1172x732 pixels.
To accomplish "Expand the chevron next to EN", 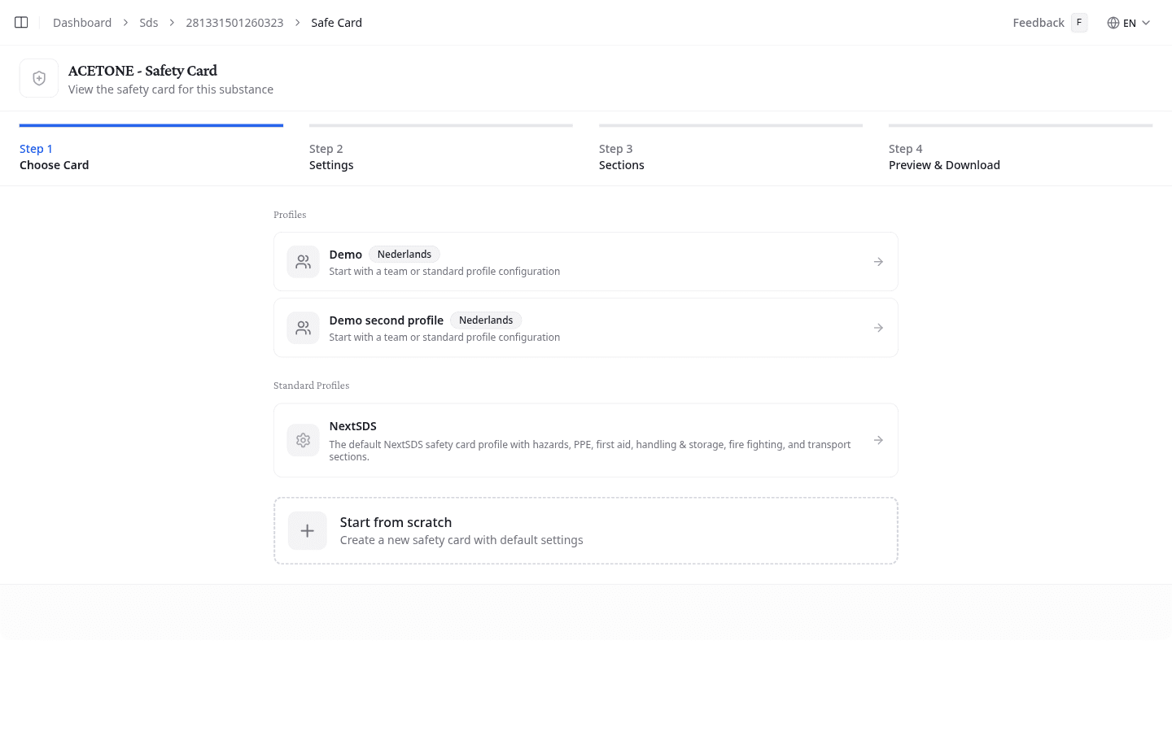I will coord(1146,23).
